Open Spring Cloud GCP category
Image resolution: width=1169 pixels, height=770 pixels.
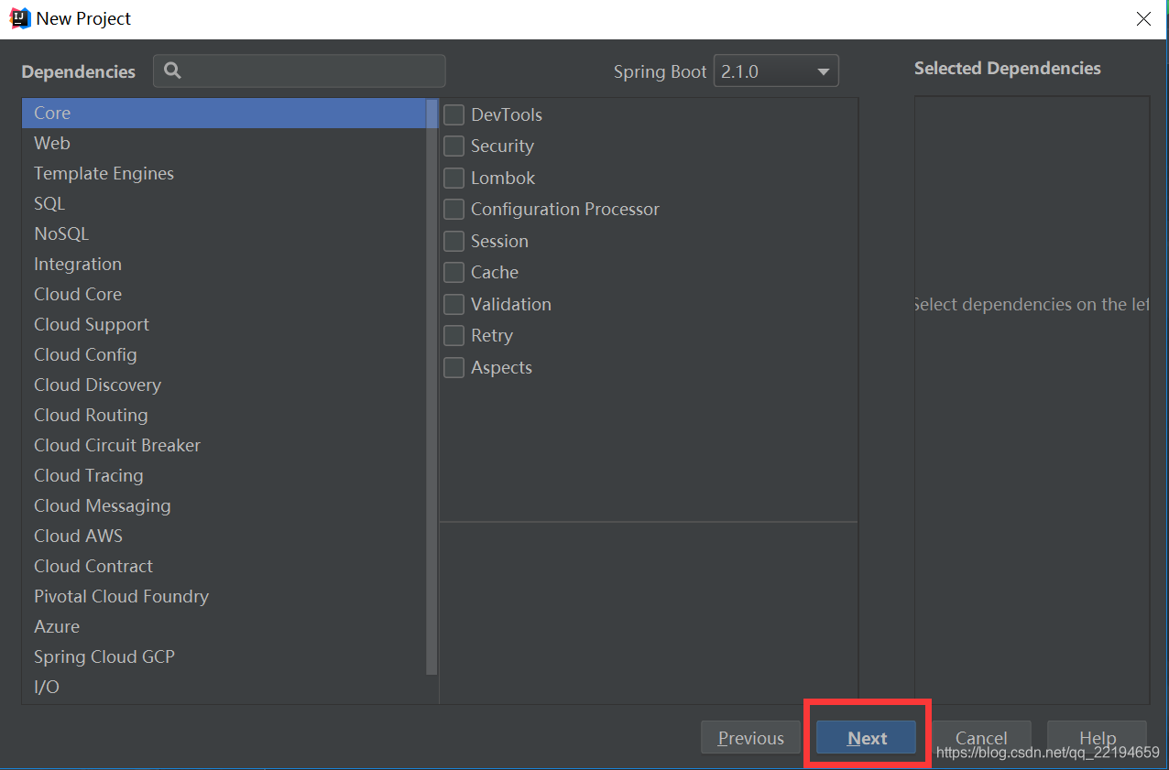(224, 656)
